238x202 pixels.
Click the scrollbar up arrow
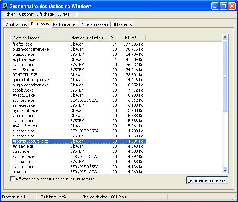click(225, 37)
